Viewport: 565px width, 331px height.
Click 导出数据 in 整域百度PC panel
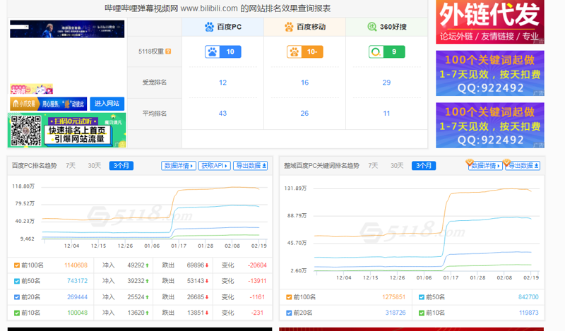click(x=523, y=166)
